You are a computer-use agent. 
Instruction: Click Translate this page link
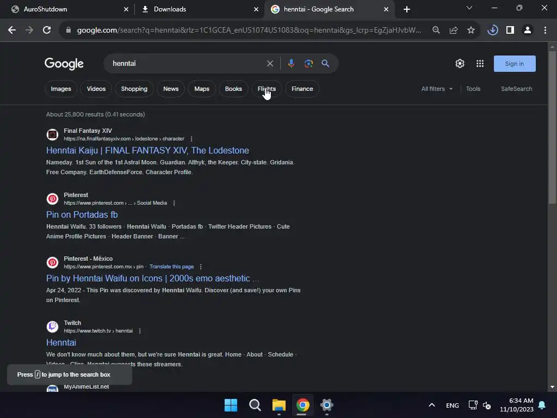coord(171,267)
